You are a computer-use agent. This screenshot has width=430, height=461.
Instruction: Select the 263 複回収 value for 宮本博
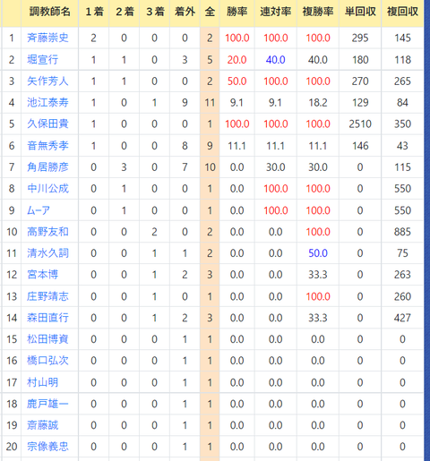pos(402,275)
